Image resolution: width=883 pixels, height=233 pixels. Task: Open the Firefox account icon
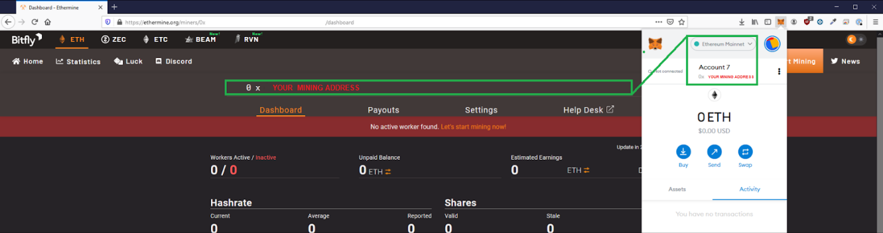794,22
